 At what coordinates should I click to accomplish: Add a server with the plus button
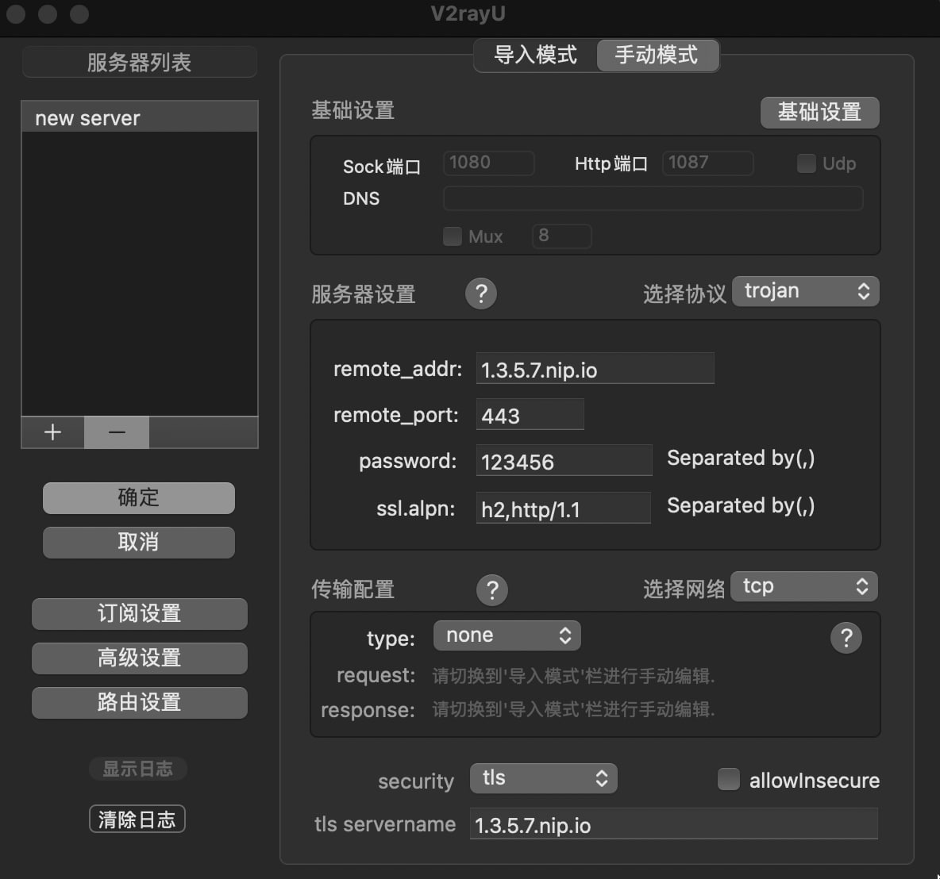pos(52,432)
